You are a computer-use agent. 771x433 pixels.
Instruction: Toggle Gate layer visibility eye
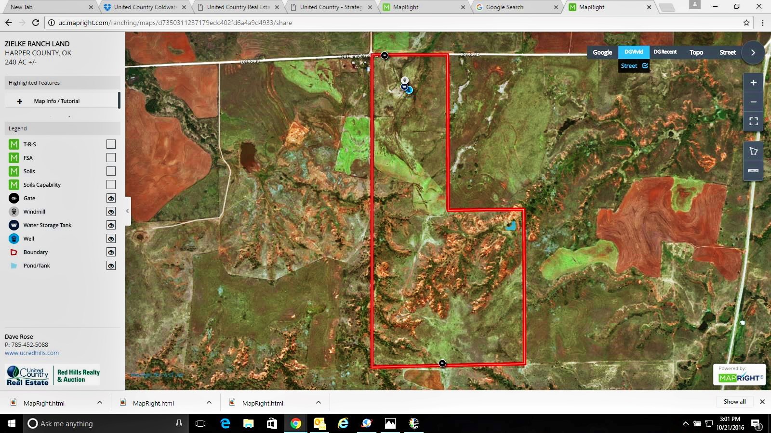111,198
